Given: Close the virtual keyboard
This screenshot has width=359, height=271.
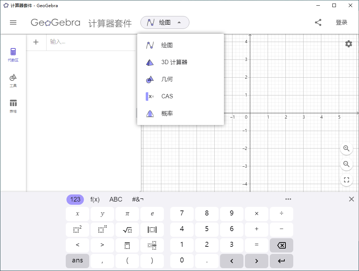Looking at the screenshot, I should 351,199.
